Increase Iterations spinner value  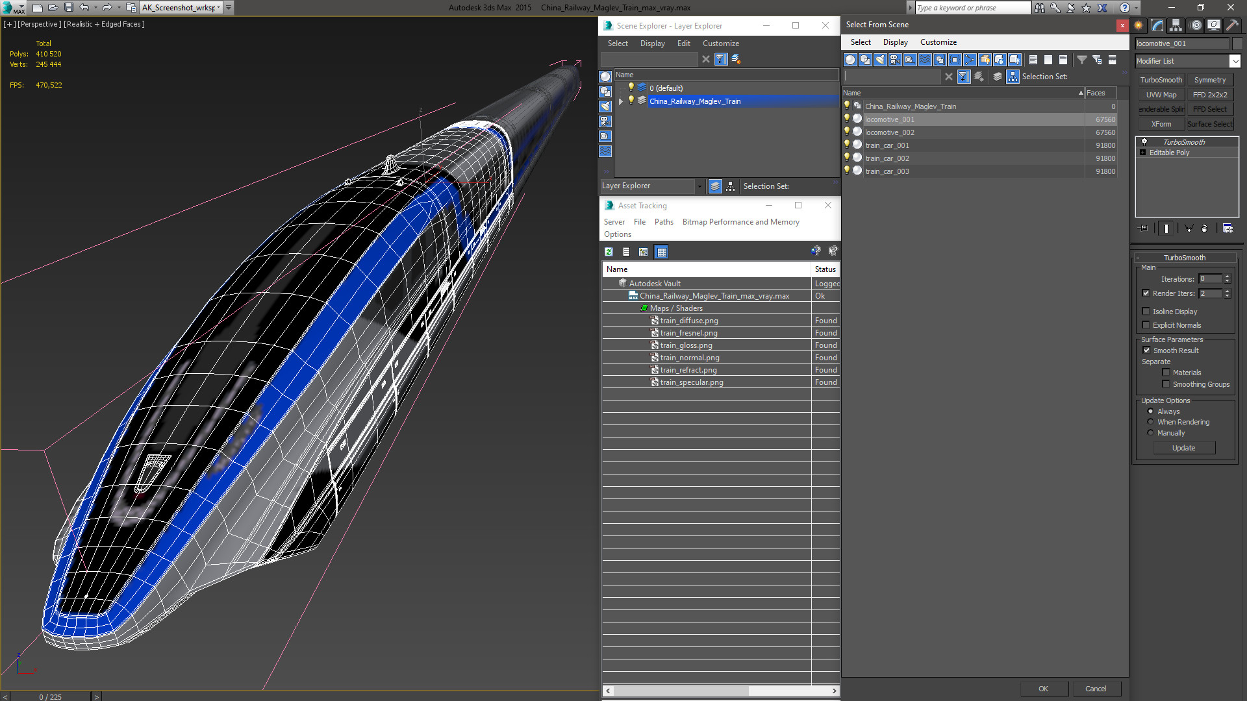[1228, 277]
